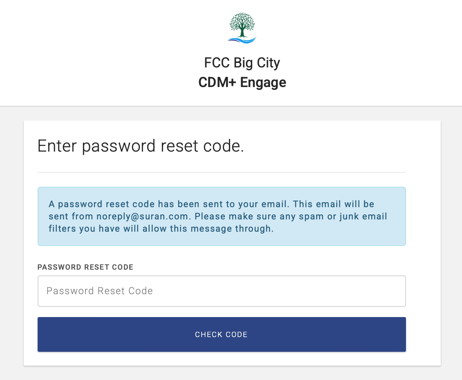Select the blue wave under the tree logo

point(242,40)
